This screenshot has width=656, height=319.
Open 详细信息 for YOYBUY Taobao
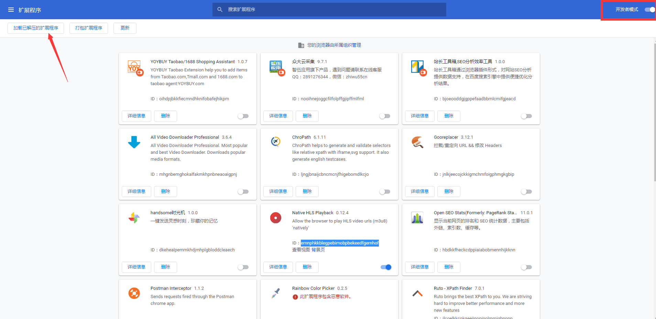(x=136, y=116)
